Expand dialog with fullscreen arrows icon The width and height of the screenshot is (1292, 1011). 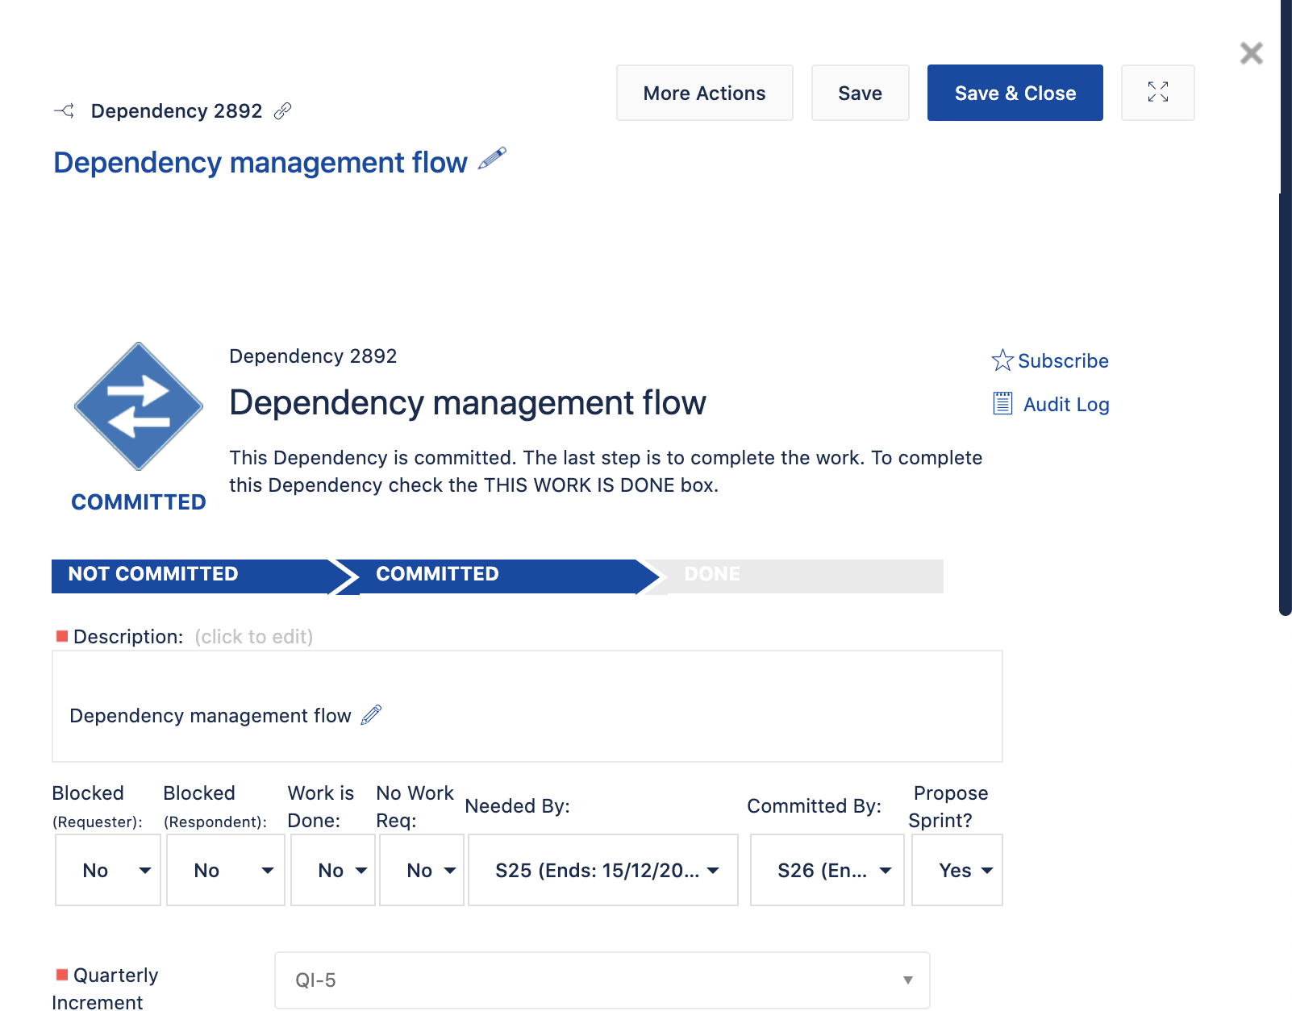click(x=1158, y=93)
